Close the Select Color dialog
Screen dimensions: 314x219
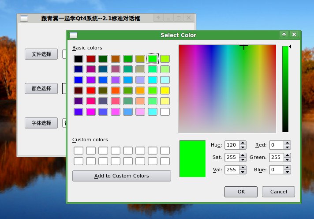click(x=294, y=35)
